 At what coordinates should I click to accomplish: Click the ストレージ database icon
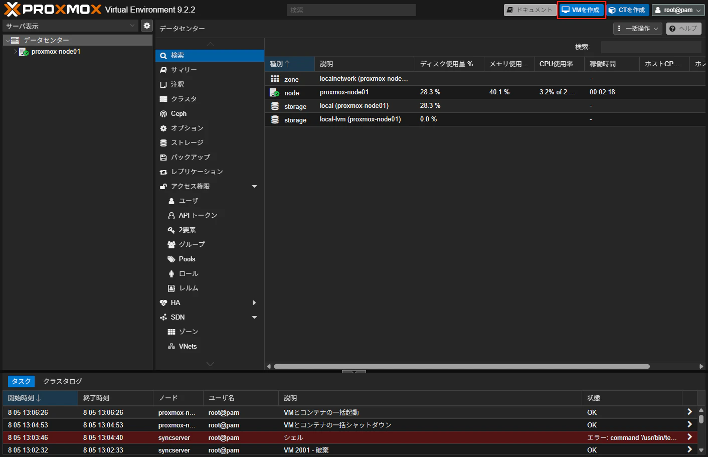click(x=163, y=143)
